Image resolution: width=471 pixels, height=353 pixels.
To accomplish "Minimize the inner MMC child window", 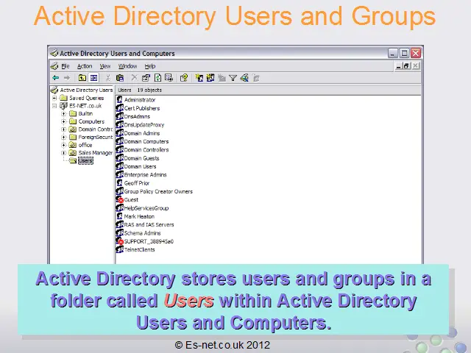I will point(399,65).
